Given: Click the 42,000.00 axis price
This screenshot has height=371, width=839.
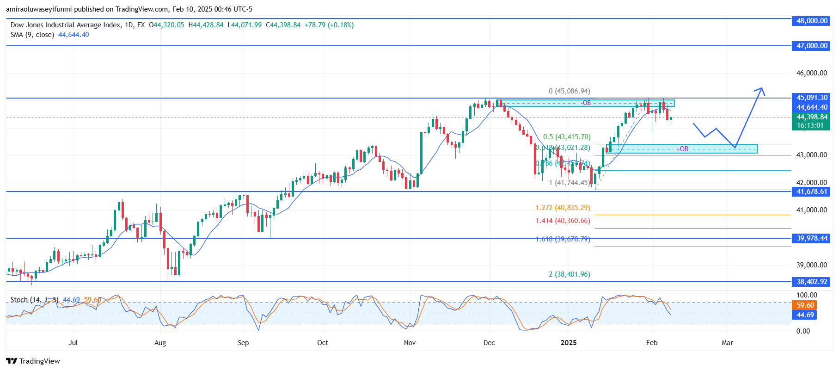Looking at the screenshot, I should point(811,183).
